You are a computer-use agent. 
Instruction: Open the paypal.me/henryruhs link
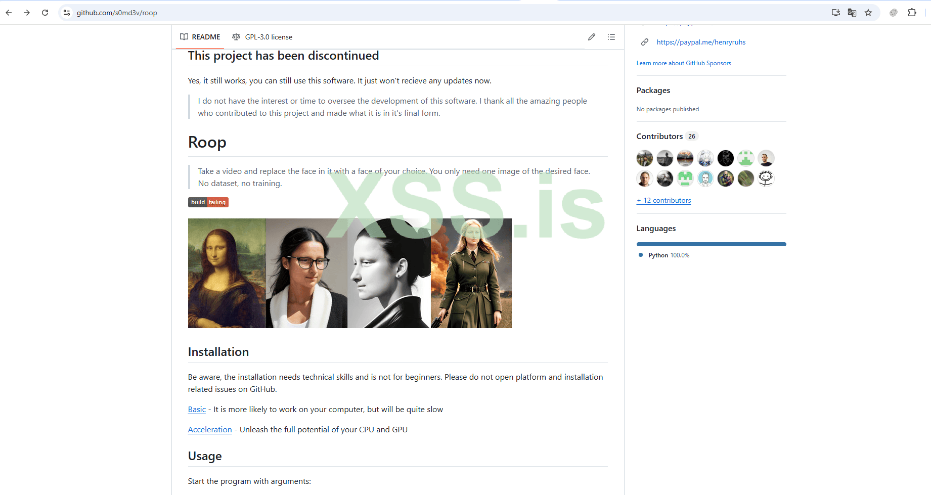coord(701,42)
